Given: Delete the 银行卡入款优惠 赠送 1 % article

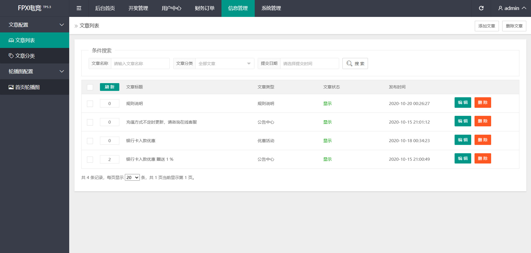Looking at the screenshot, I should (483, 159).
